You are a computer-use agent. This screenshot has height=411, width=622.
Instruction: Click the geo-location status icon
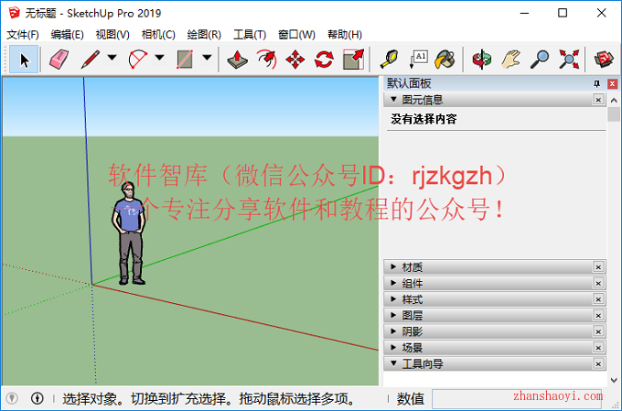tap(12, 398)
